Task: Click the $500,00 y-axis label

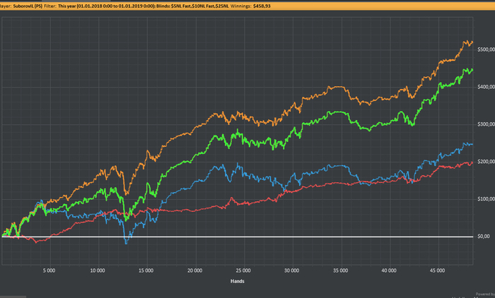Action: click(x=487, y=49)
